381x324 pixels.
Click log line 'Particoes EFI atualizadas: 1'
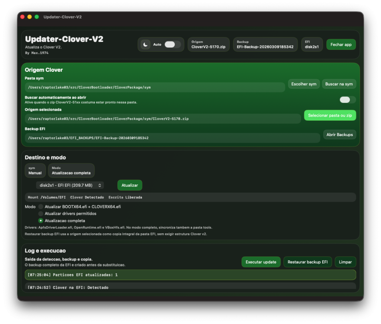[x=190, y=275]
